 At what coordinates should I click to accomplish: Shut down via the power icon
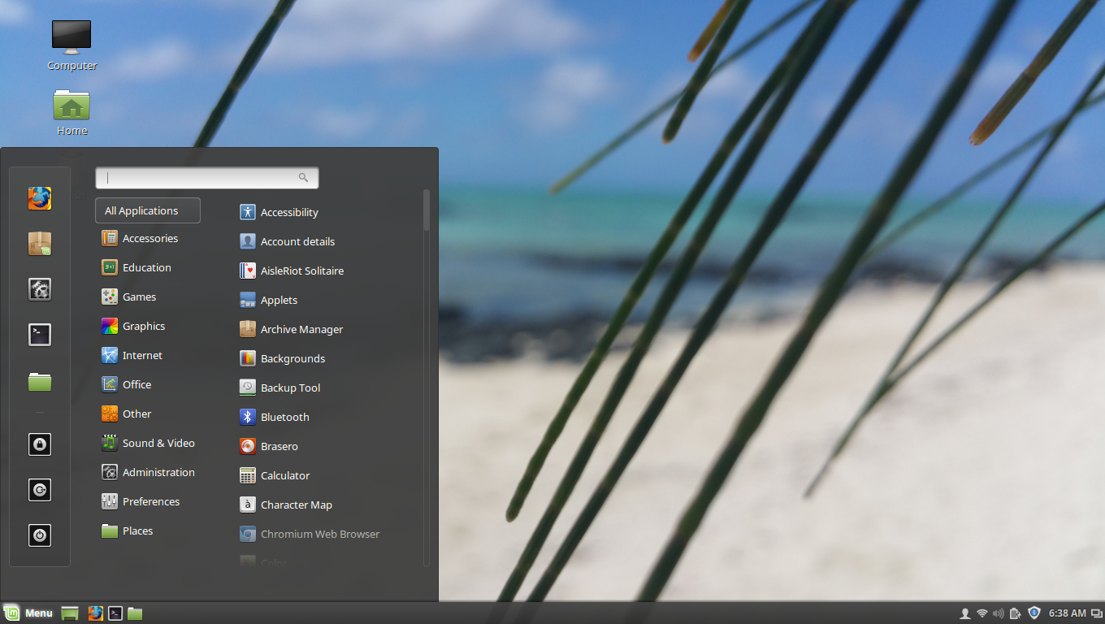[39, 535]
